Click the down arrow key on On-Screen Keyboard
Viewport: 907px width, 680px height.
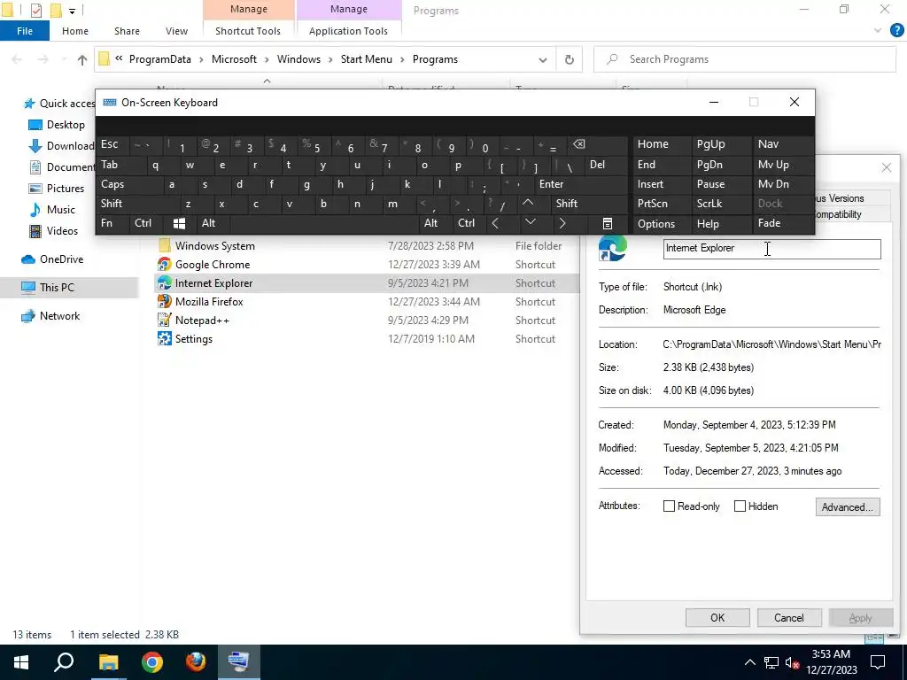530,222
